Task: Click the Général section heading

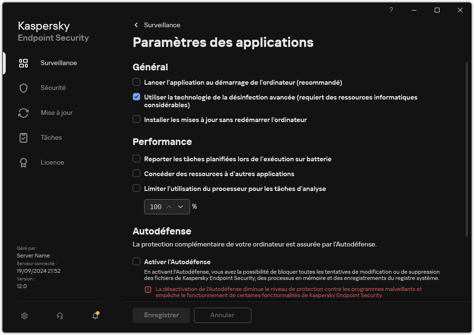Action: pyautogui.click(x=150, y=67)
